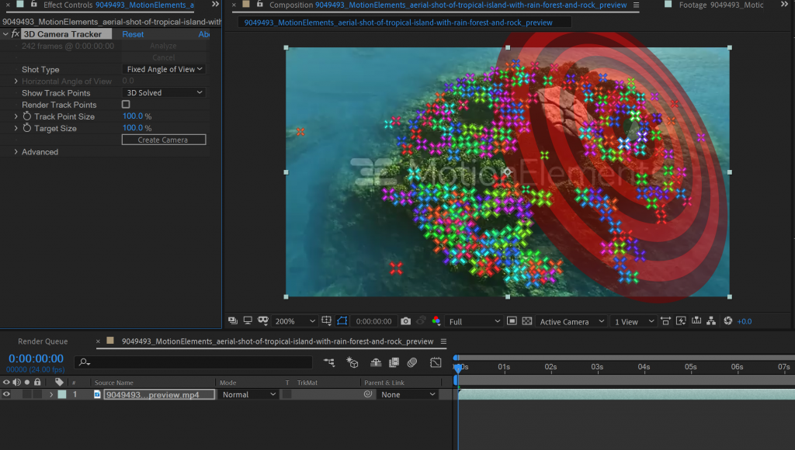Click the parent pick whip spiral icon
This screenshot has width=795, height=450.
[x=368, y=395]
